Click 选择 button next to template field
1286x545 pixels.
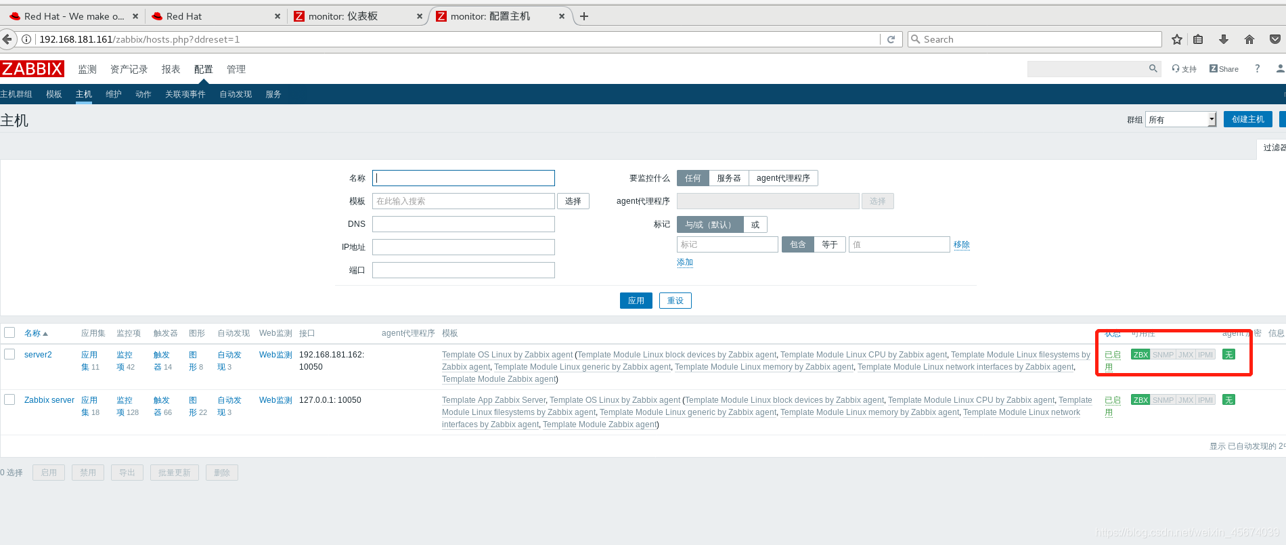point(573,201)
